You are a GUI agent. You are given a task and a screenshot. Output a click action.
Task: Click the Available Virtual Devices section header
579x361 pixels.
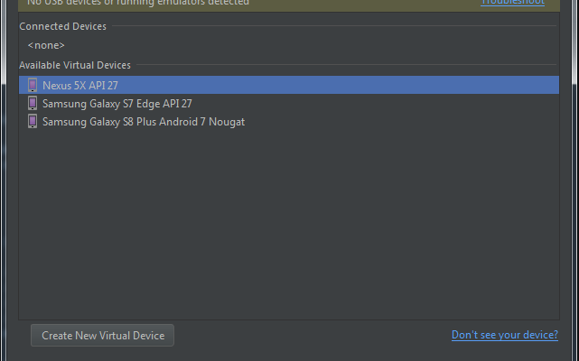pyautogui.click(x=75, y=65)
